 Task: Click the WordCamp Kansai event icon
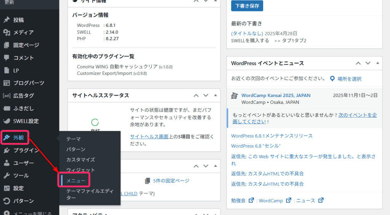(234, 96)
